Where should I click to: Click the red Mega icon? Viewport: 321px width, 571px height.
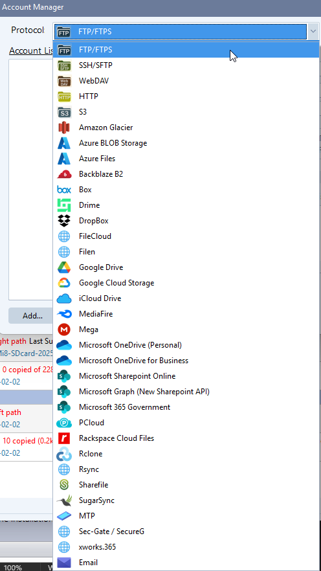(64, 330)
